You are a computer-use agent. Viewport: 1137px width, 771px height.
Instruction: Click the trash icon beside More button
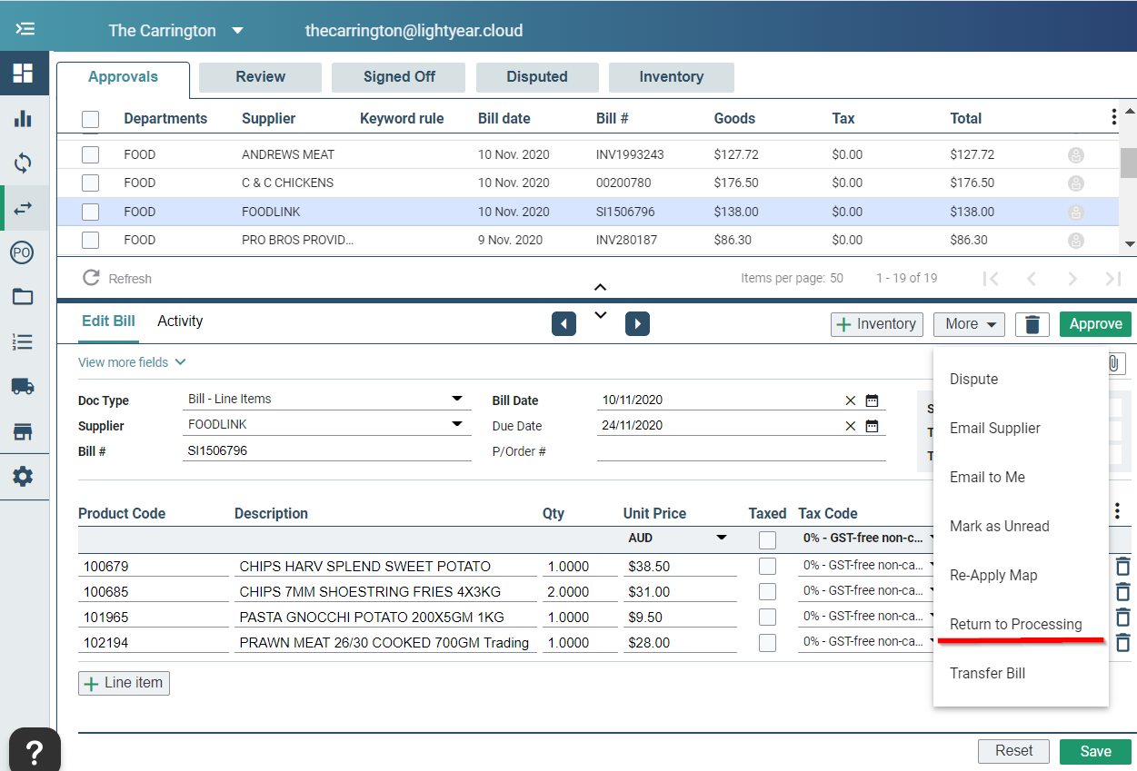pyautogui.click(x=1032, y=324)
